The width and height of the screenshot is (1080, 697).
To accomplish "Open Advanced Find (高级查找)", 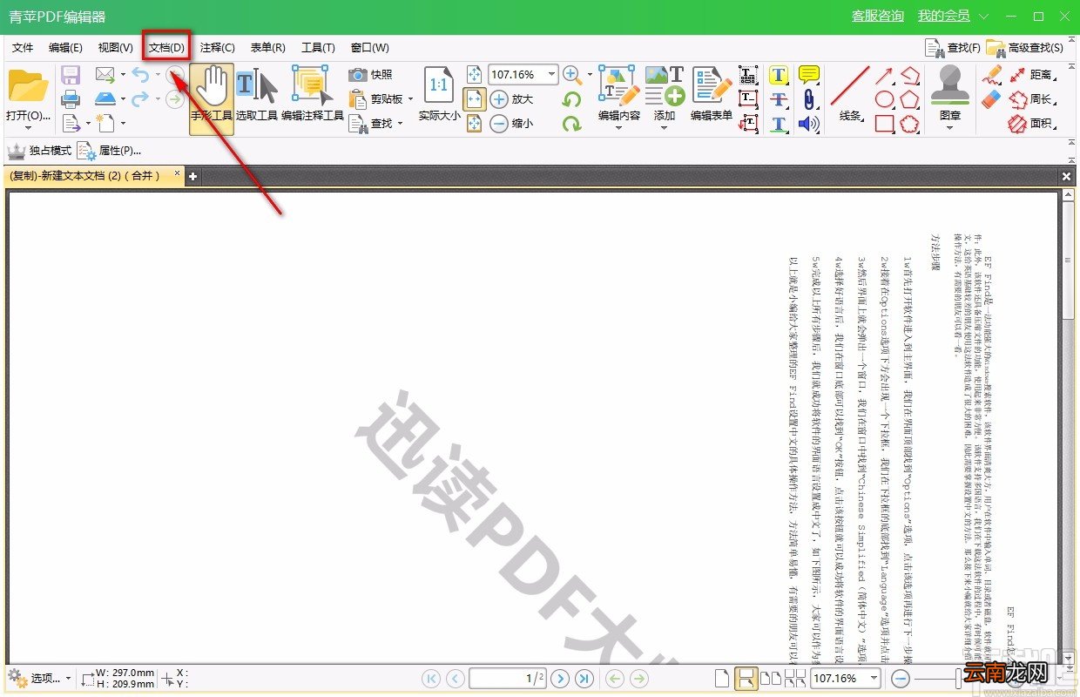I will click(x=1026, y=48).
